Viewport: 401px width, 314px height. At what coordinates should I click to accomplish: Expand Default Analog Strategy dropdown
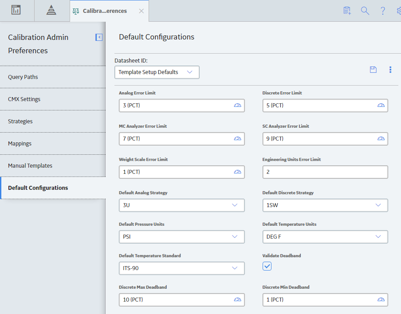[x=182, y=205]
